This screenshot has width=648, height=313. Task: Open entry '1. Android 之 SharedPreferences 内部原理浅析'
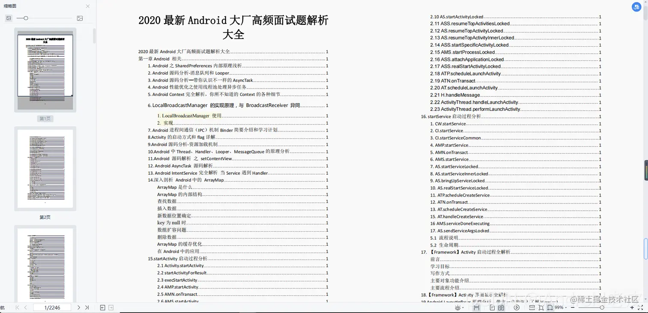pyautogui.click(x=195, y=66)
